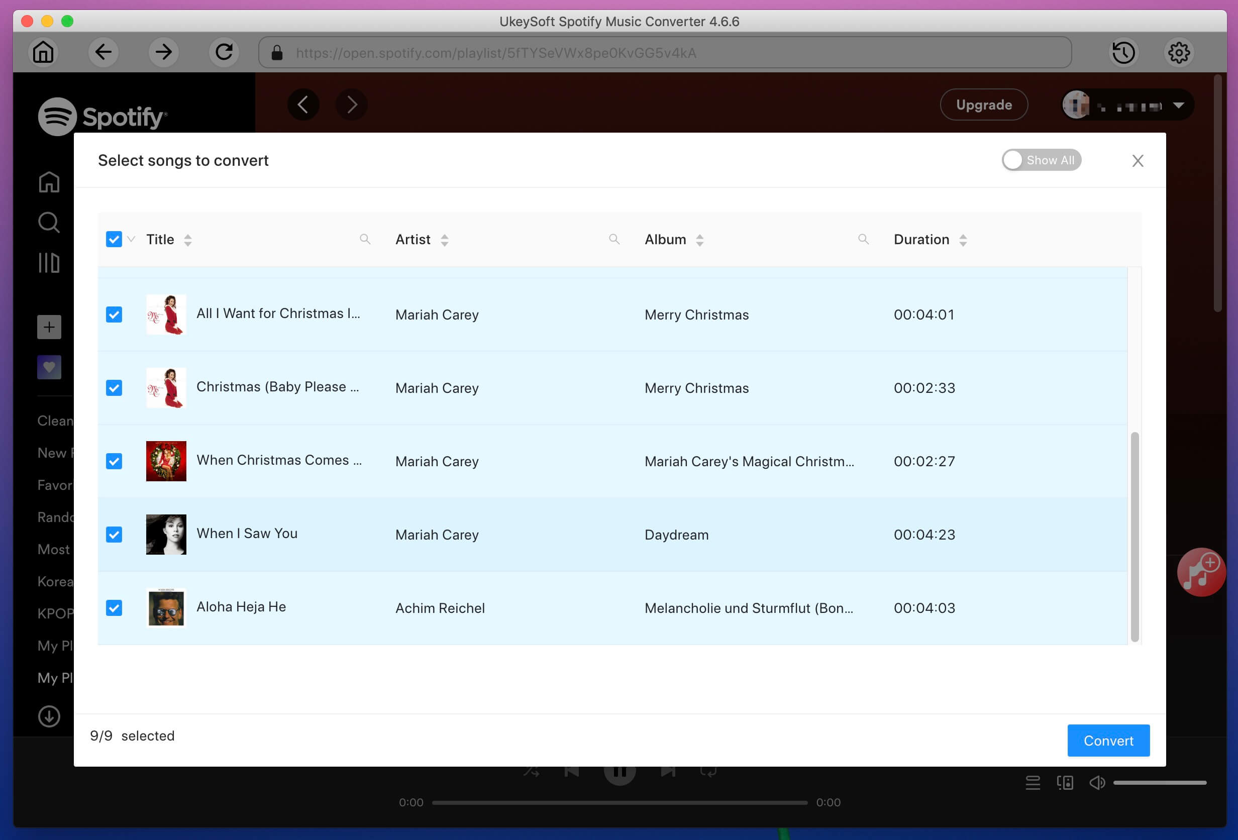Click Mariah Carey's Magical Christm... album cell
1238x840 pixels.
pyautogui.click(x=749, y=461)
